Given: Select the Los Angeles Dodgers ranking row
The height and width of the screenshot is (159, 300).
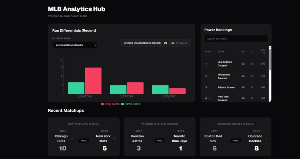Looking at the screenshot, I should point(235,64).
